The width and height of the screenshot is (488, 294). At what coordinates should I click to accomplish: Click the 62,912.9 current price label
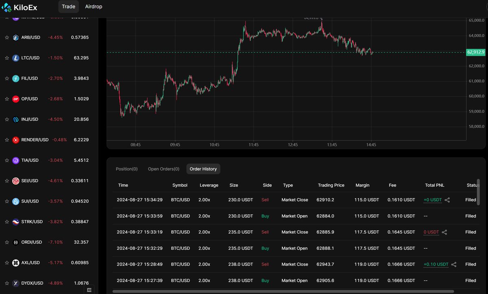click(x=476, y=52)
